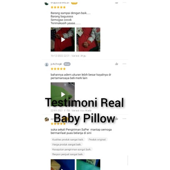The height and width of the screenshot is (170, 170).
Task: Open blue fabric review thumbnail
Action: [x=63, y=165]
